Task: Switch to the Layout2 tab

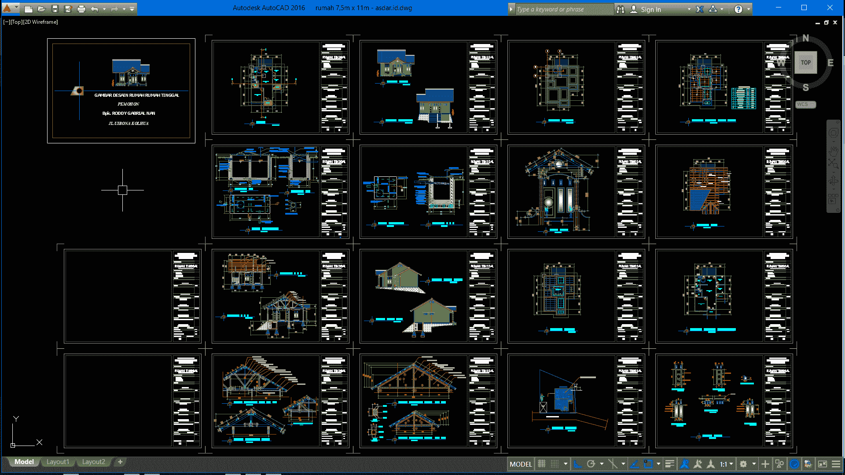Action: [x=93, y=462]
